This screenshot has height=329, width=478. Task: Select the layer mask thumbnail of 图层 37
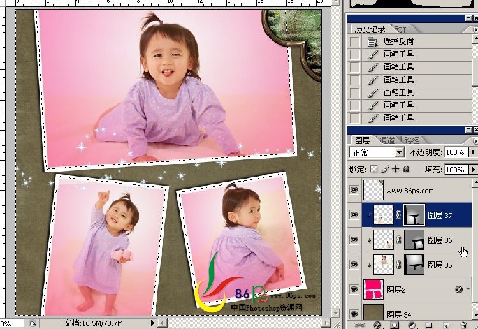click(x=414, y=215)
